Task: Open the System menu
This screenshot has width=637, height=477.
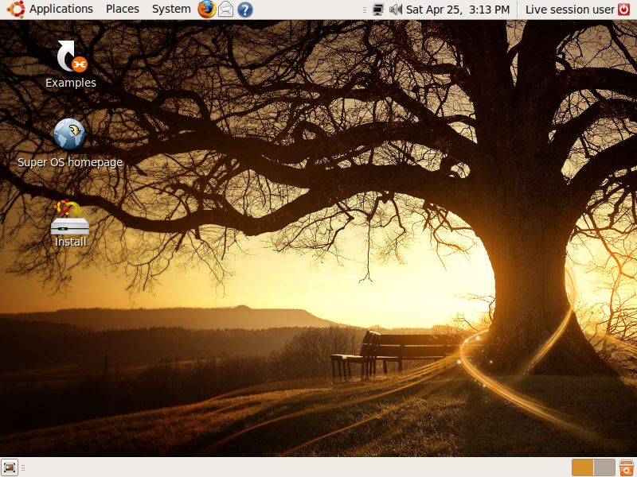Action: 171,10
